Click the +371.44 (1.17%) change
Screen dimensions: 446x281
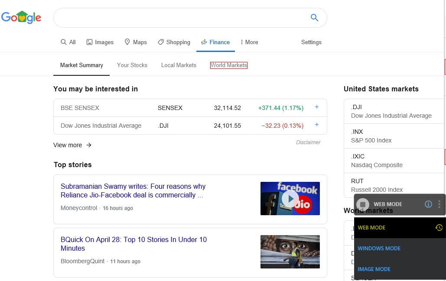281,108
